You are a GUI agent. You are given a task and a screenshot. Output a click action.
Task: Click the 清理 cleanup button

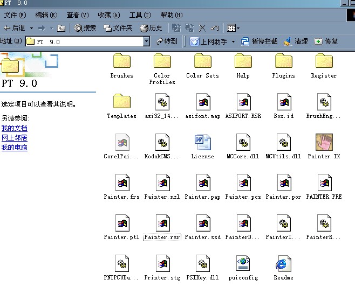pyautogui.click(x=296, y=41)
